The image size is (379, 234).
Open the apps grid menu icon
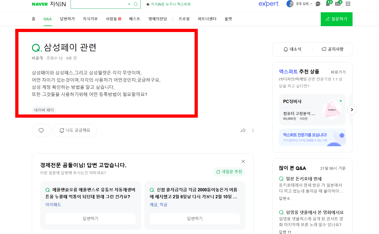(348, 4)
